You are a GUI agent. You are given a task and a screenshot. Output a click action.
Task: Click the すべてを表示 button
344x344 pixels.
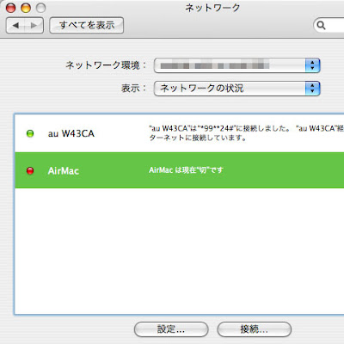pos(87,26)
